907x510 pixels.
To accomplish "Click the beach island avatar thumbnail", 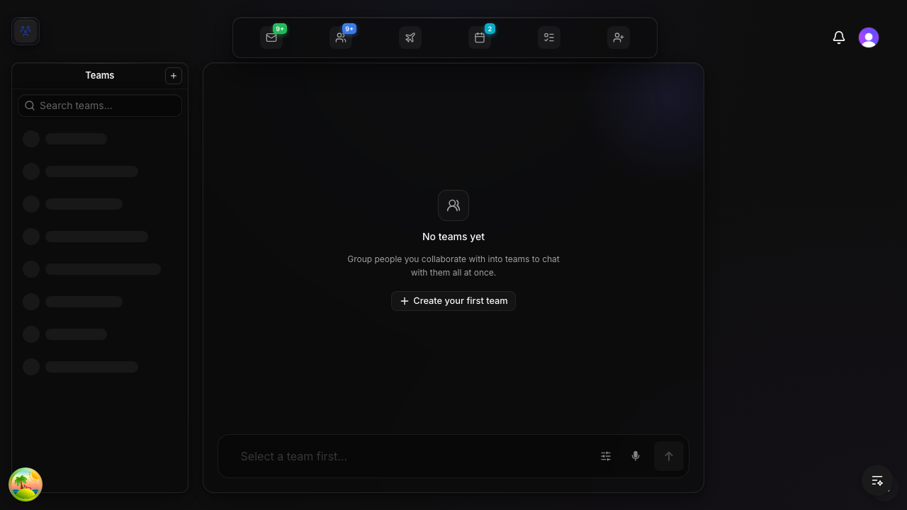I will coord(26,484).
